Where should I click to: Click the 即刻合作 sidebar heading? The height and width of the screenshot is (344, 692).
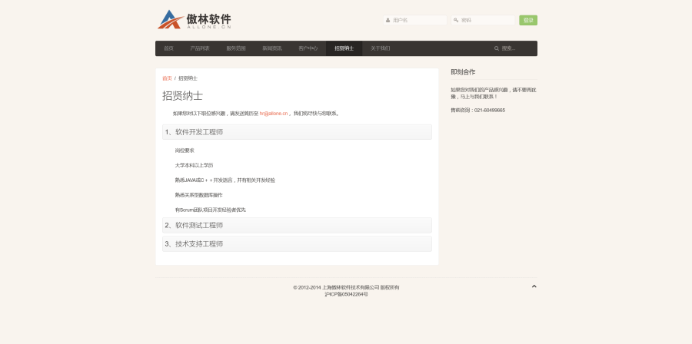(463, 72)
